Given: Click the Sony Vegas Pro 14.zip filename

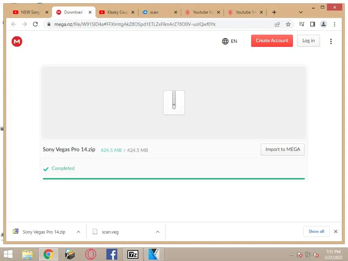Looking at the screenshot, I should pos(69,150).
